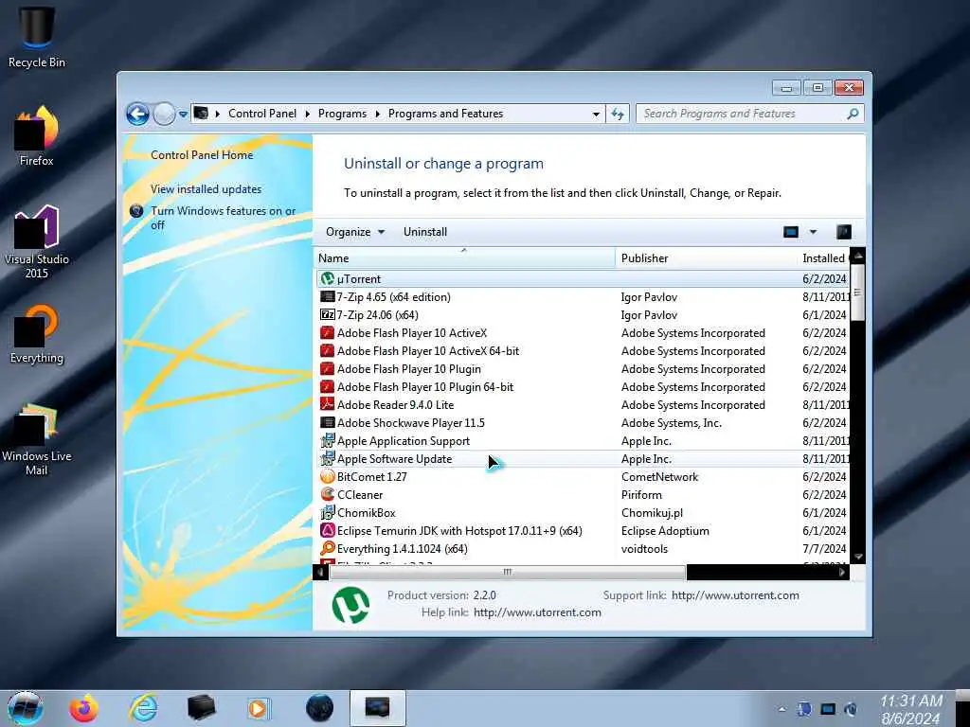Image resolution: width=970 pixels, height=727 pixels.
Task: Launch Firefox from the taskbar
Action: click(x=83, y=708)
